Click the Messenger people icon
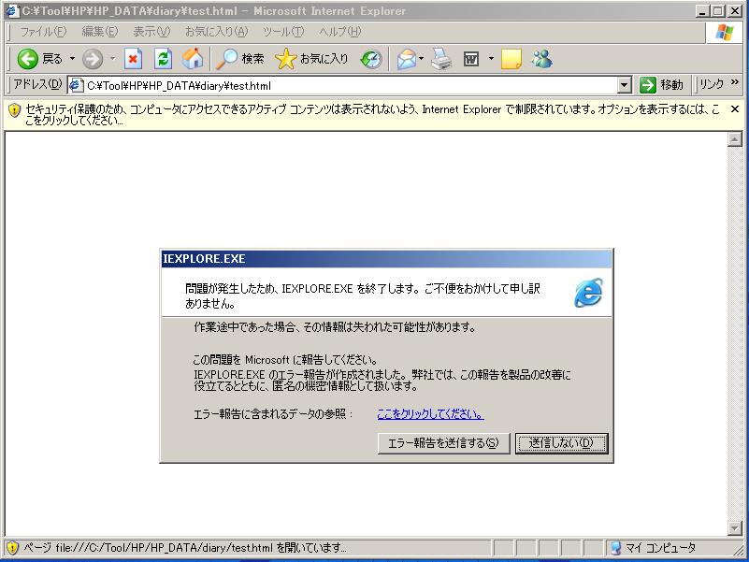Image resolution: width=749 pixels, height=562 pixels. coord(541,59)
